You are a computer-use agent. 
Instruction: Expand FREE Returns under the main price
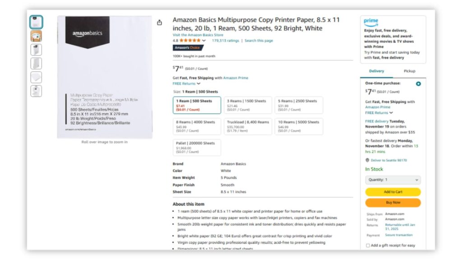[186, 84]
